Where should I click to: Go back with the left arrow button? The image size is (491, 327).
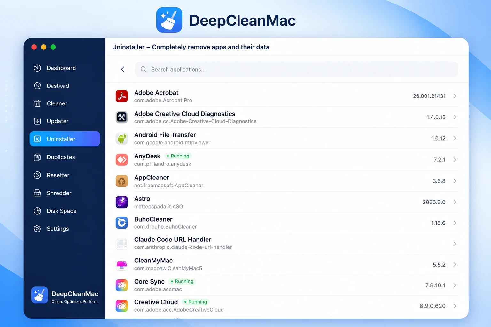[x=123, y=69]
